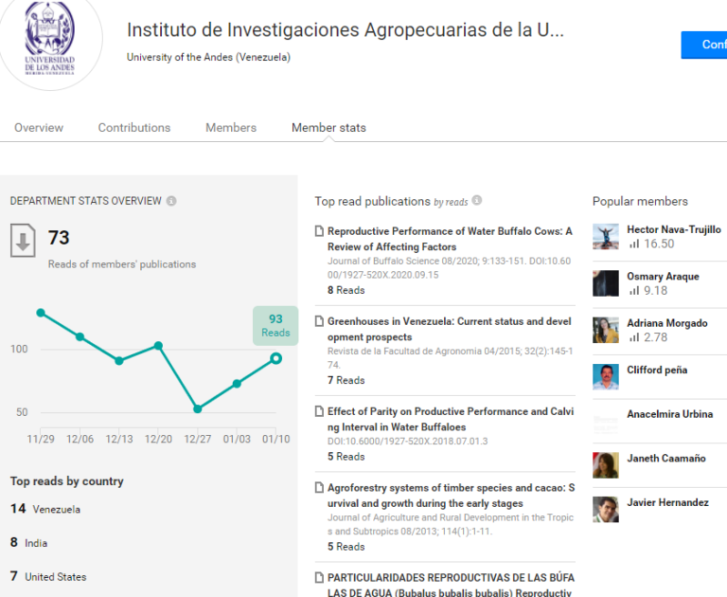Click the info icon beside Department Stats Overview
Image resolution: width=727 pixels, height=597 pixels.
[x=171, y=201]
